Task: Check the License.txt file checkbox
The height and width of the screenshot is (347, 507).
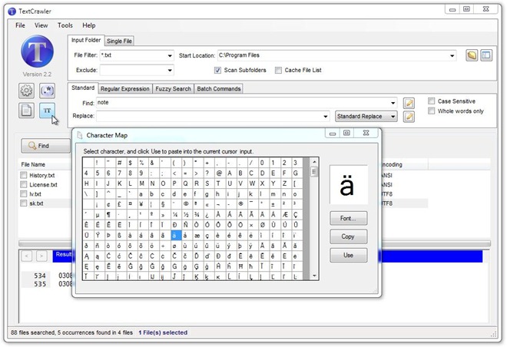Action: (23, 184)
